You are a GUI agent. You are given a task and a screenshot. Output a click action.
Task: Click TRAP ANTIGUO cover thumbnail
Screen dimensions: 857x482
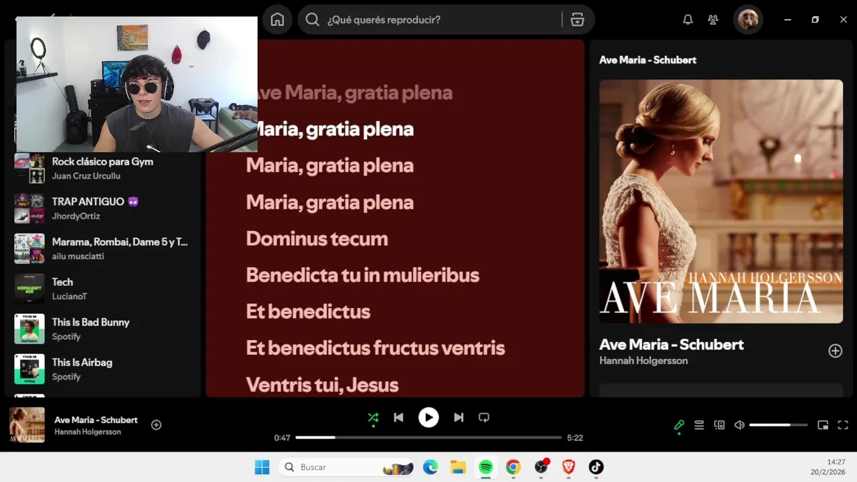point(29,208)
